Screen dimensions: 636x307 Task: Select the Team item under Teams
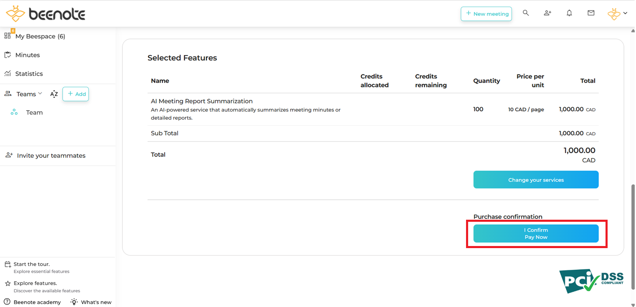click(x=34, y=112)
